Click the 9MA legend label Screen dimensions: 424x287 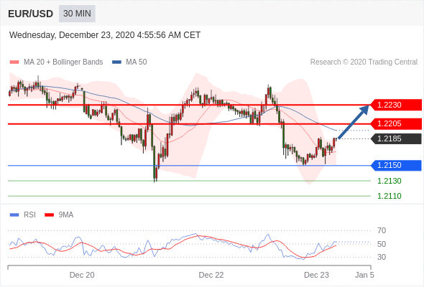pyautogui.click(x=66, y=215)
